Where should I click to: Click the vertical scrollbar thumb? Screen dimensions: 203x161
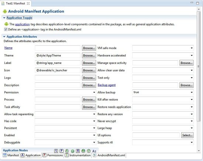(199, 66)
